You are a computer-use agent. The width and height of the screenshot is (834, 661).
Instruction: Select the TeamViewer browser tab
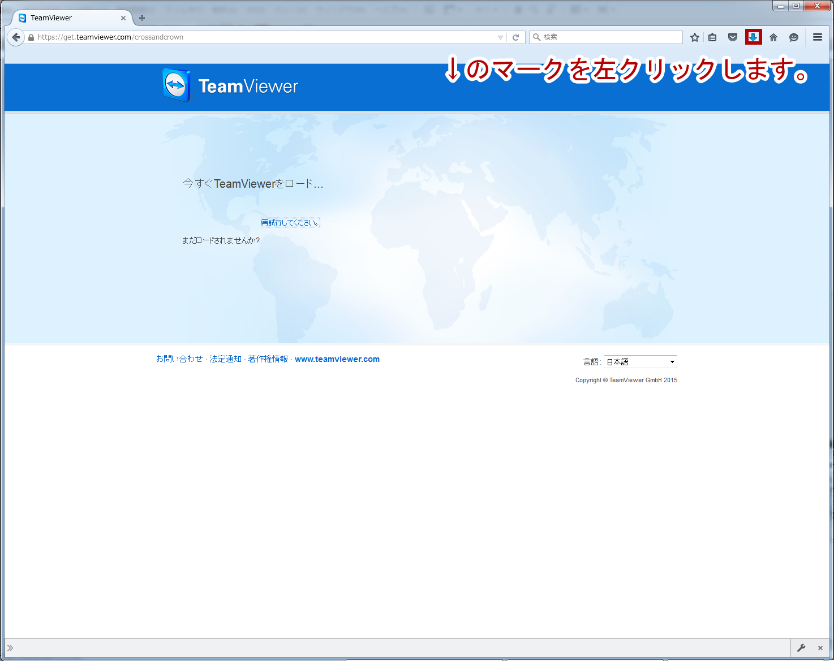[x=72, y=18]
